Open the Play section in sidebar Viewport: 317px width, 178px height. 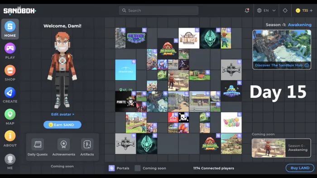click(x=10, y=51)
